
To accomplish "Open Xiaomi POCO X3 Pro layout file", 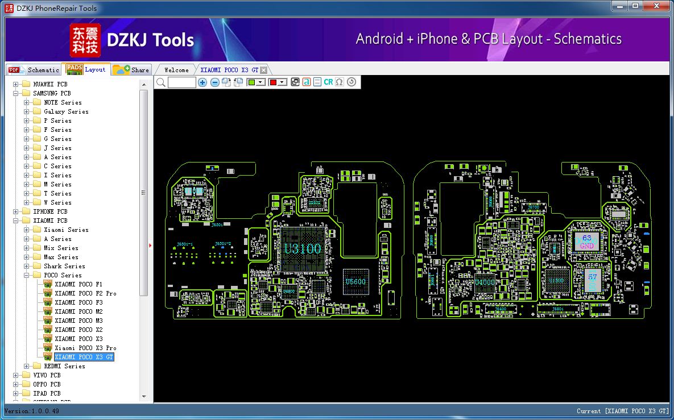I will (x=85, y=348).
